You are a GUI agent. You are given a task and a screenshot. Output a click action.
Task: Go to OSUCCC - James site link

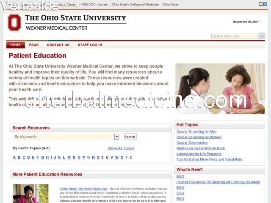pos(94,5)
